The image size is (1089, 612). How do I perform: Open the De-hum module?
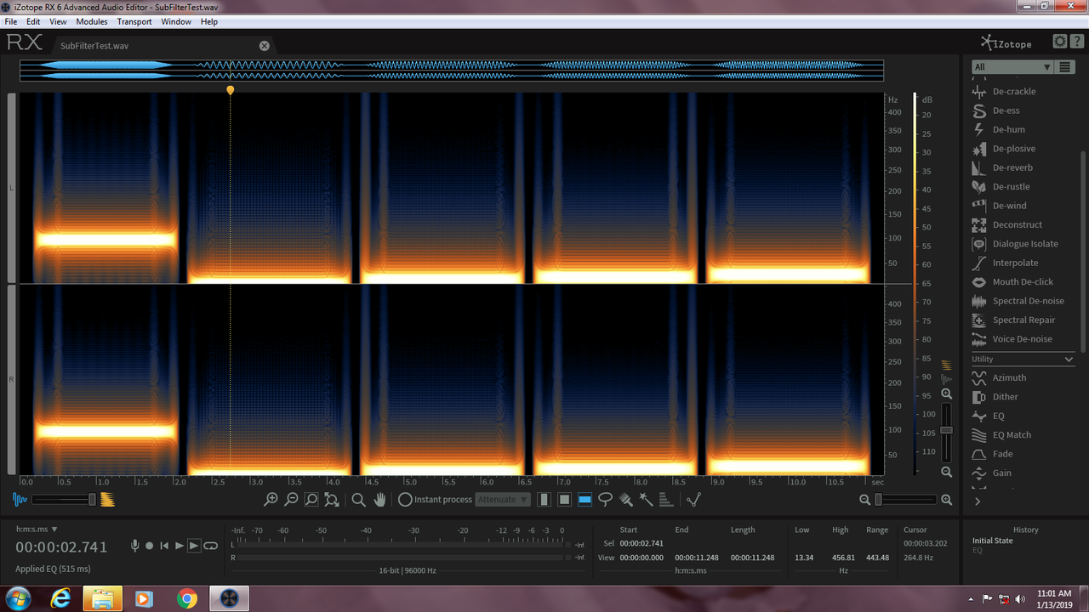pos(998,129)
